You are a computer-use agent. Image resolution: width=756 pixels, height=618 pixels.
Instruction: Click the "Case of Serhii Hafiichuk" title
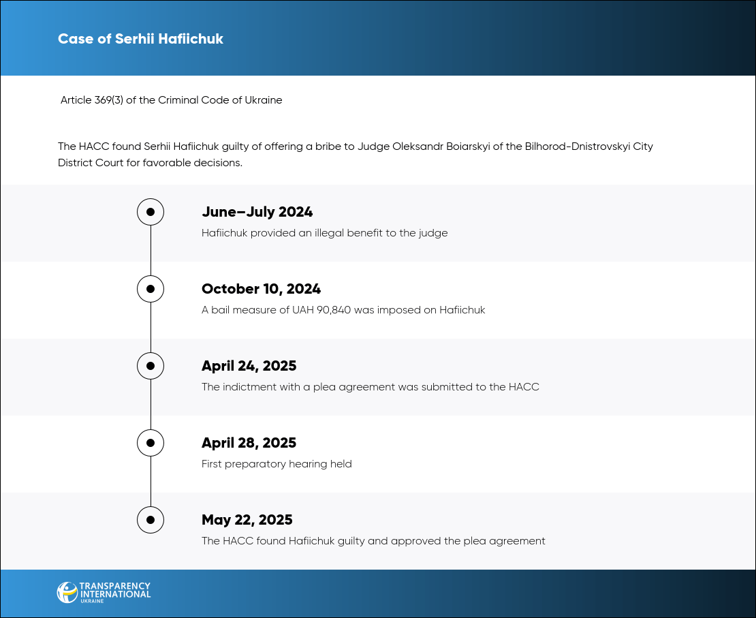140,39
